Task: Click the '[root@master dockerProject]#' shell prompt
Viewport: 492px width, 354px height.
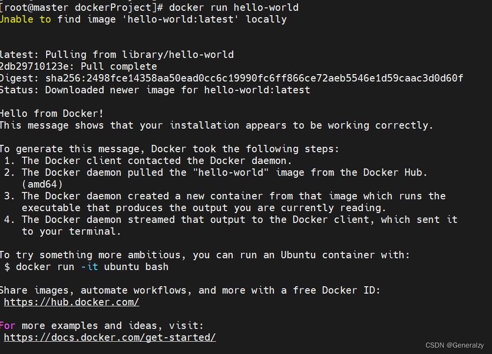Action: click(82, 7)
